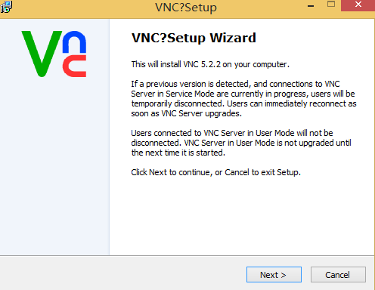Screen dimensions: 375x290
Task: Click the VNC?Setup title bar text
Action: (186, 8)
